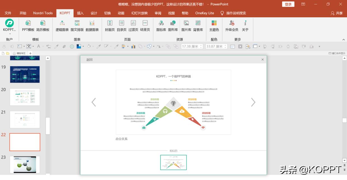Screen dimensions: 347x180
Task: Open the shape merge dropdown in quick toolbar
Action: 153,46
